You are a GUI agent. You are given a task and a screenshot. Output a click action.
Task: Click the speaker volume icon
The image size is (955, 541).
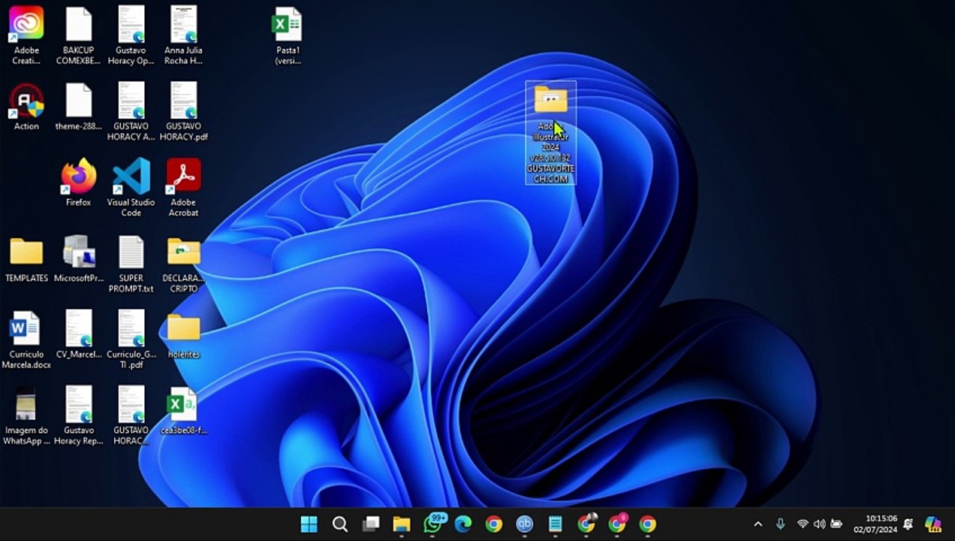(819, 524)
